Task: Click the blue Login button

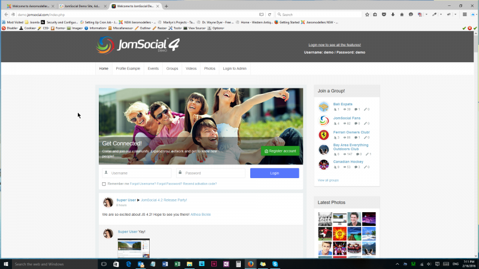Action: tap(274, 173)
